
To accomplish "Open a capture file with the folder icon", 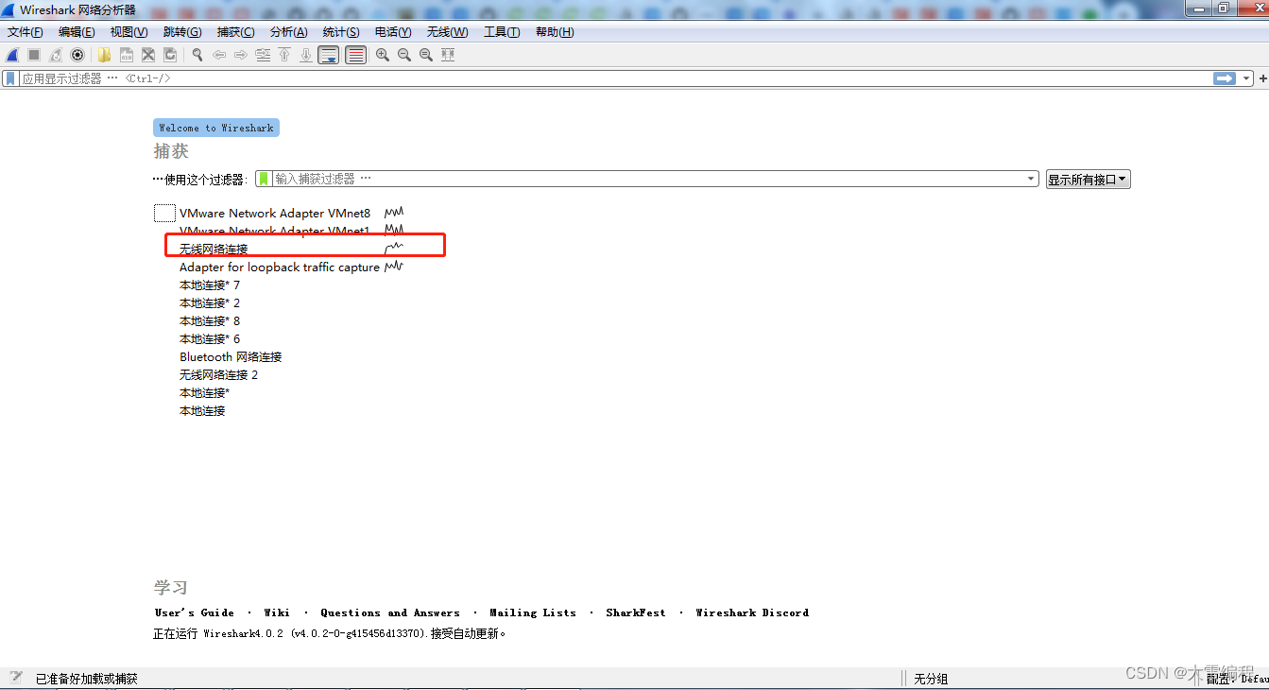I will coord(104,55).
